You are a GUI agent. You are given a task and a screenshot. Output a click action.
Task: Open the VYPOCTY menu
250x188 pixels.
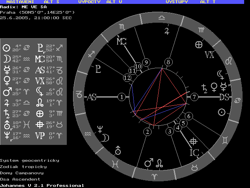pos(89,2)
